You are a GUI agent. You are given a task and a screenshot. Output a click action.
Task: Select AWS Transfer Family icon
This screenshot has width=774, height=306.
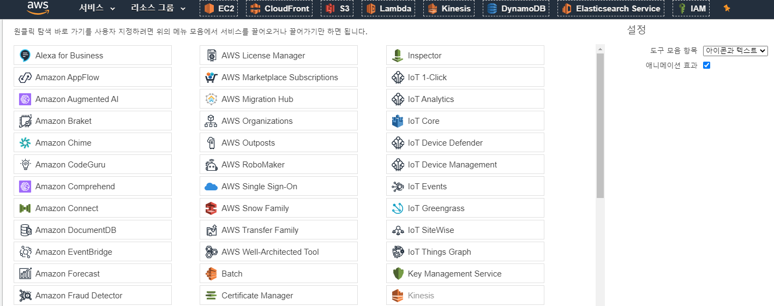[211, 230]
